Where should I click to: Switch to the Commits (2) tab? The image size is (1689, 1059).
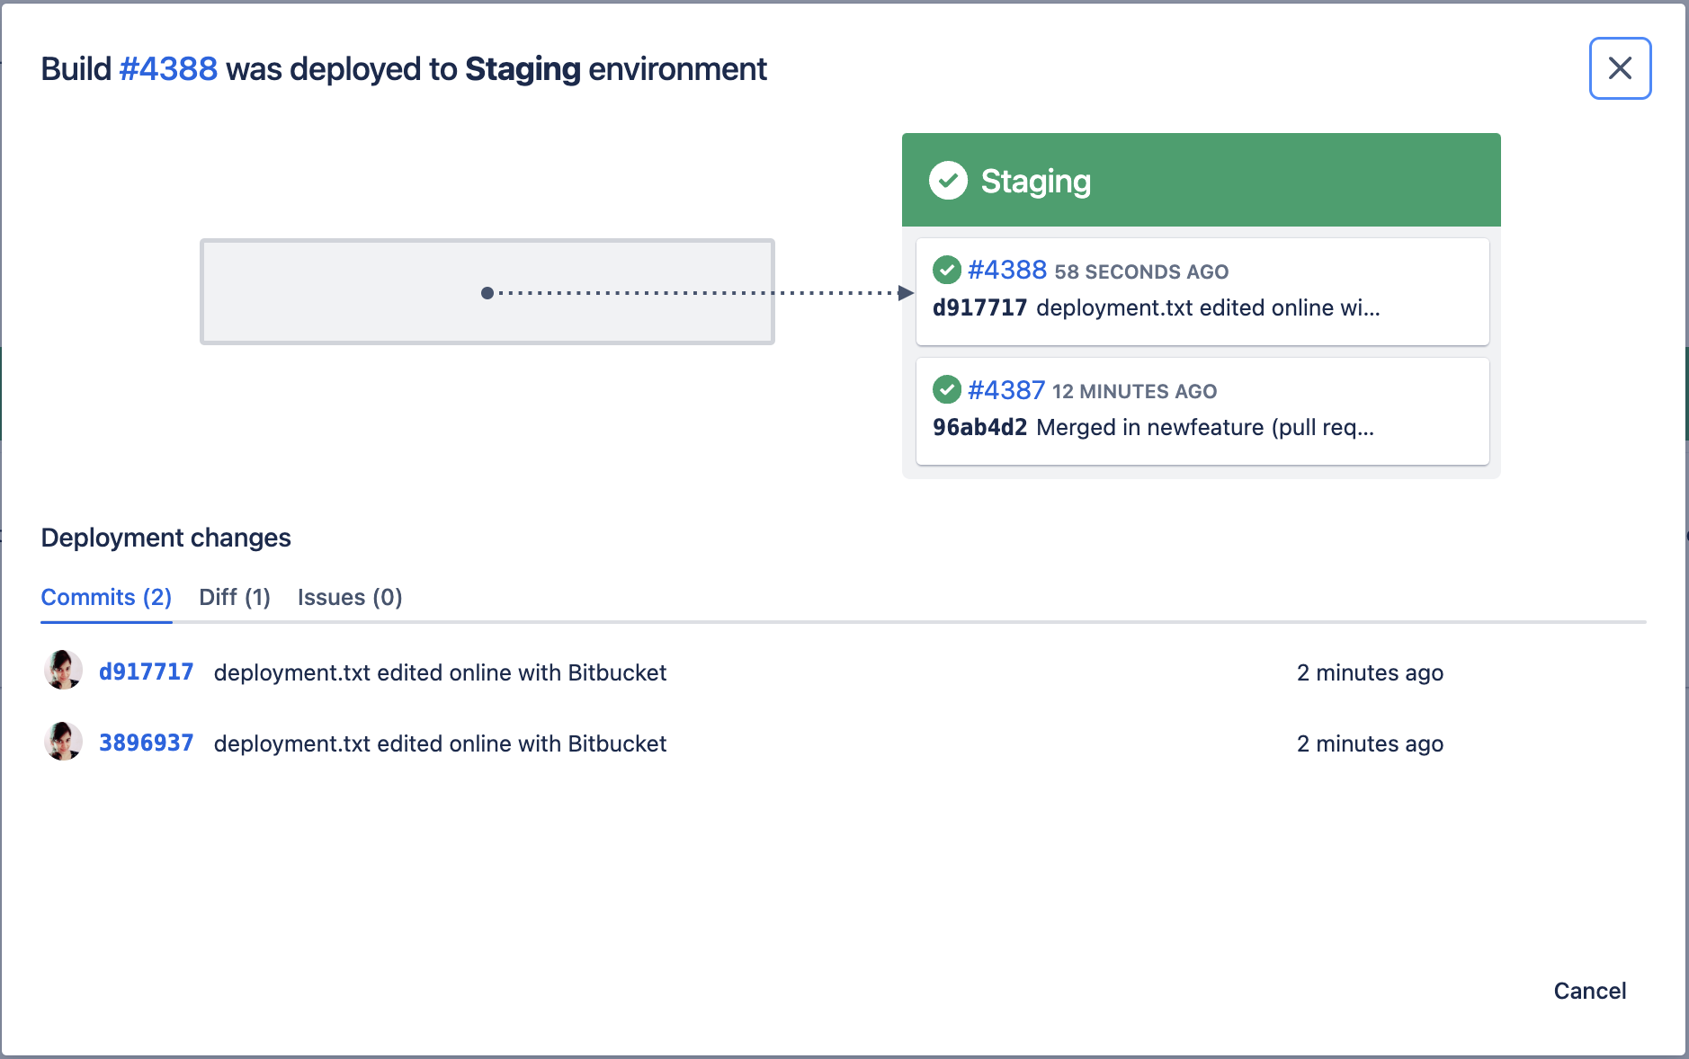106,598
